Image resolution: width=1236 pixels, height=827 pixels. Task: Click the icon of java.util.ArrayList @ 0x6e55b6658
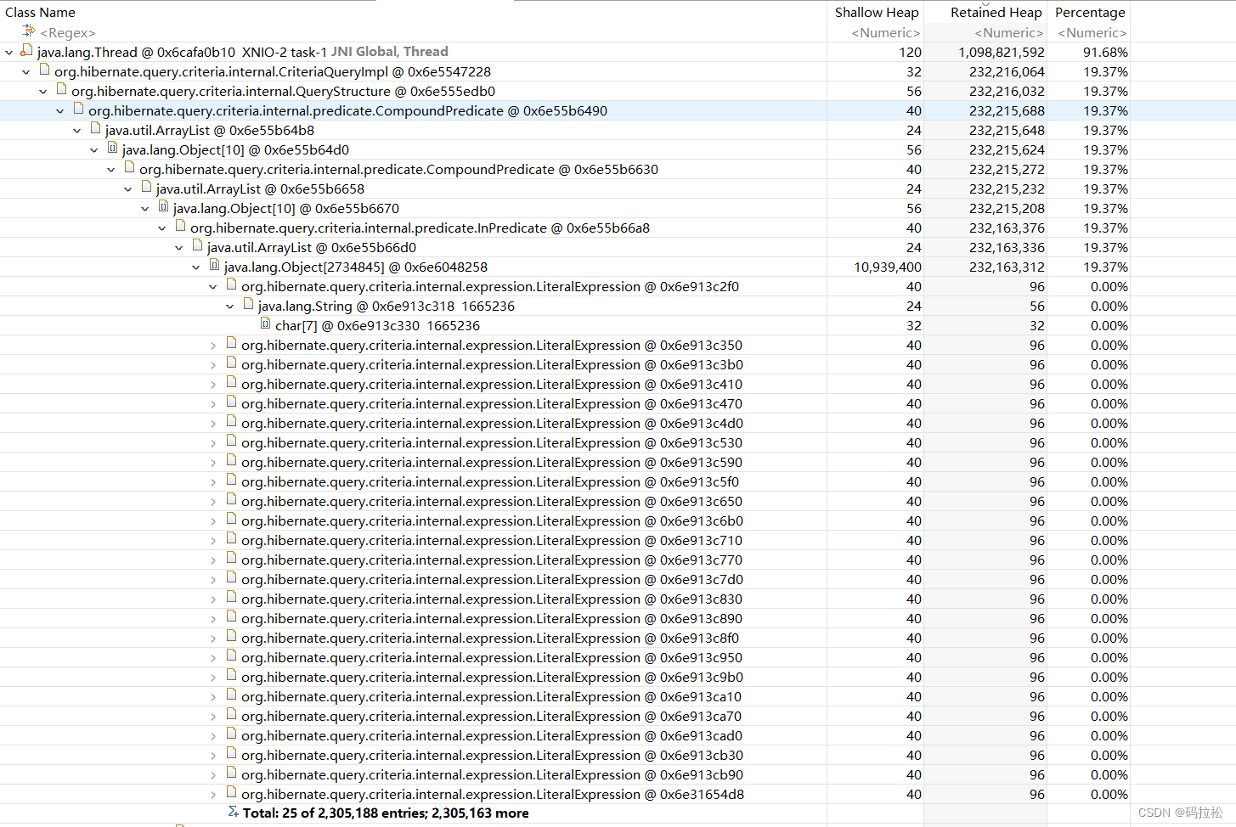(146, 188)
